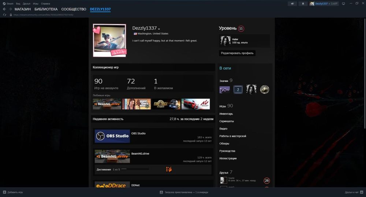The image size is (366, 197).
Task: Click the 90 Игр на аккаунте counter
Action: click(106, 84)
